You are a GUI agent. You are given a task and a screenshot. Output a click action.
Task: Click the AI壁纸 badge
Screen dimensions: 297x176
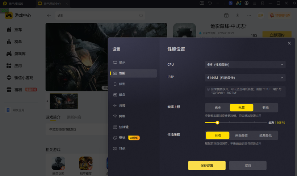134,138
